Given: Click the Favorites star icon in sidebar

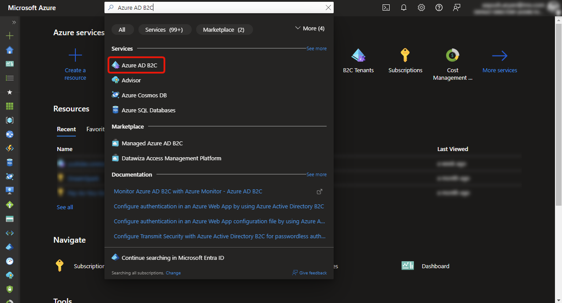Looking at the screenshot, I should tap(10, 92).
